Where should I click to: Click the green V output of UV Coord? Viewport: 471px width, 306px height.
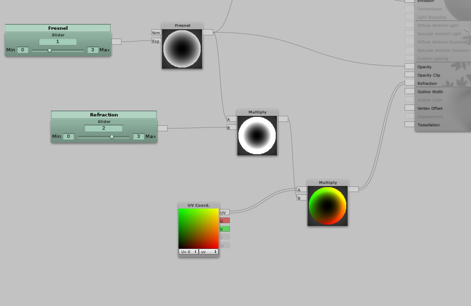click(x=225, y=229)
